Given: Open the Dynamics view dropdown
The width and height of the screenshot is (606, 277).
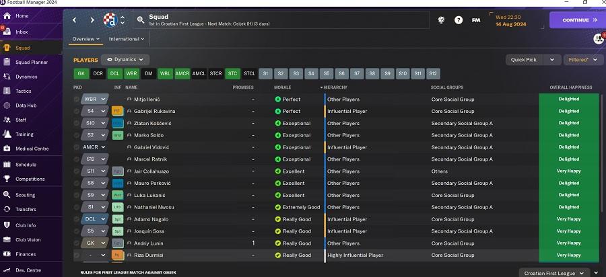Looking at the screenshot, I should (x=125, y=60).
